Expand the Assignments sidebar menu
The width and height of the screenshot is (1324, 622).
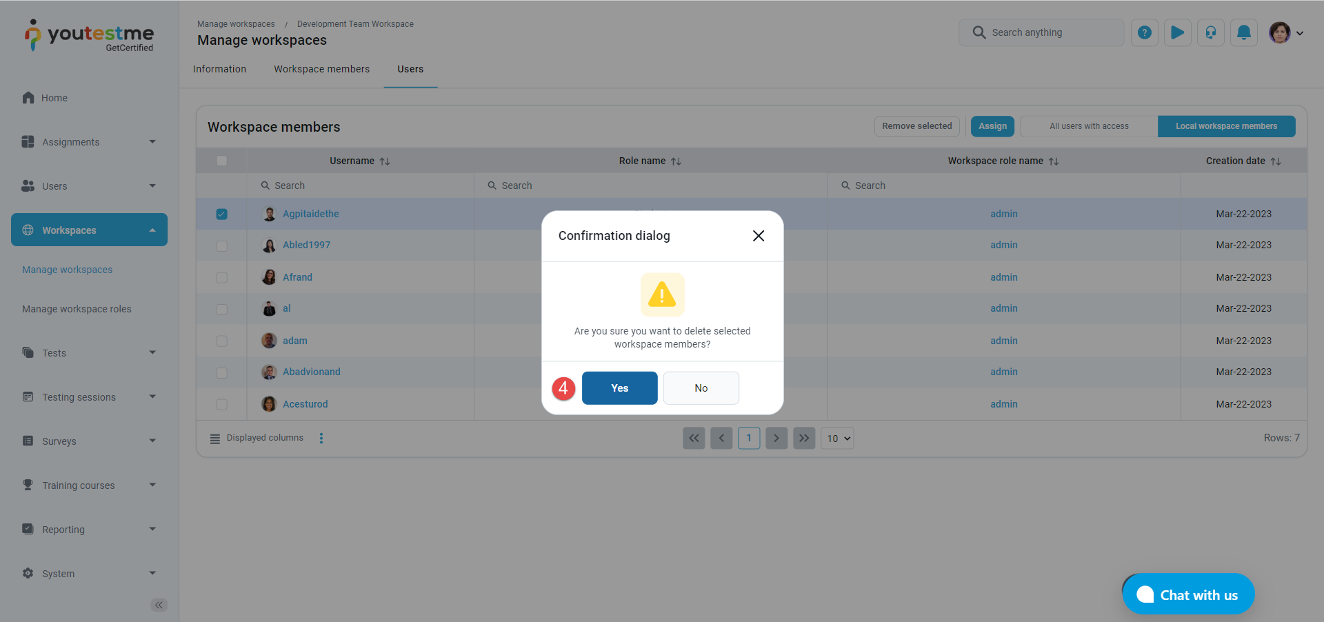coord(89,142)
